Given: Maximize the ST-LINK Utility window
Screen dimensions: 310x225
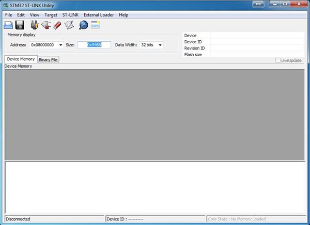Looking at the screenshot, I should pyautogui.click(x=285, y=4).
